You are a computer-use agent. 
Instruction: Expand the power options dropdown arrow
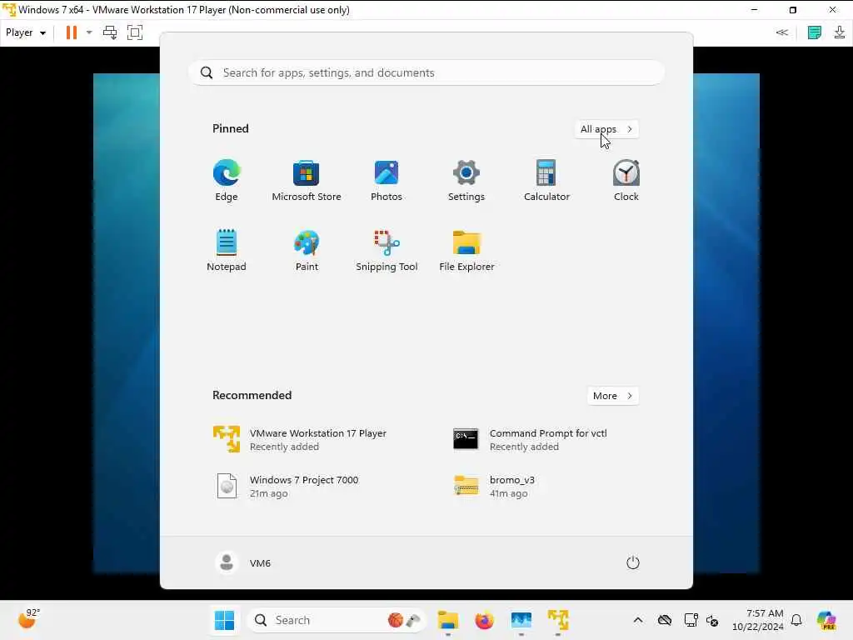[89, 32]
